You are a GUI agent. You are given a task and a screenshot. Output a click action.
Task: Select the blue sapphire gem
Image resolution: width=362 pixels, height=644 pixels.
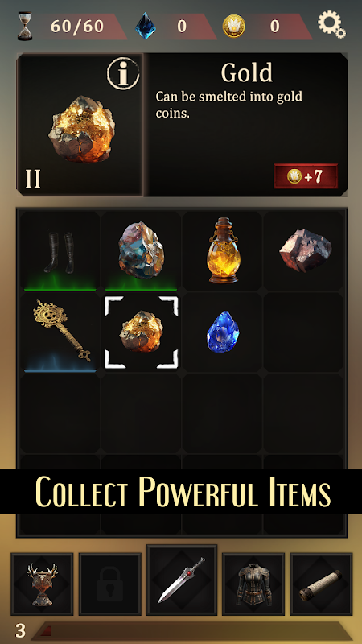[222, 332]
